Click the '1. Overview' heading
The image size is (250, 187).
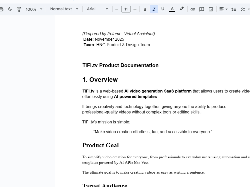click(100, 80)
